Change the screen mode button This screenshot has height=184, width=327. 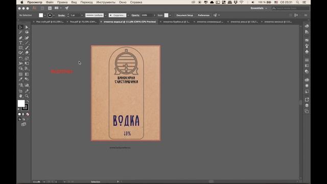click(24, 125)
